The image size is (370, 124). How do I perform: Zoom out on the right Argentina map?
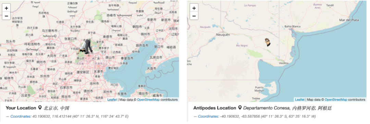point(194,16)
